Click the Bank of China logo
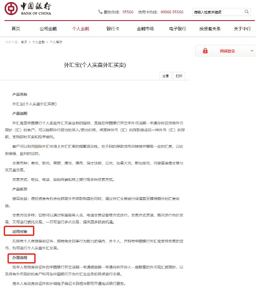This screenshot has width=256, height=289. click(28, 8)
